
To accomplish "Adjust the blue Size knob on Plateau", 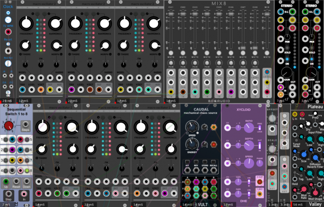I will point(304,154).
